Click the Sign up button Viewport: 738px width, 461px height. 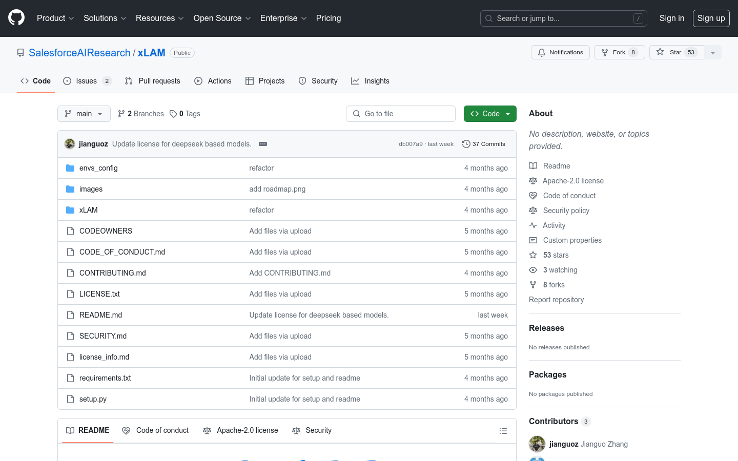(711, 18)
